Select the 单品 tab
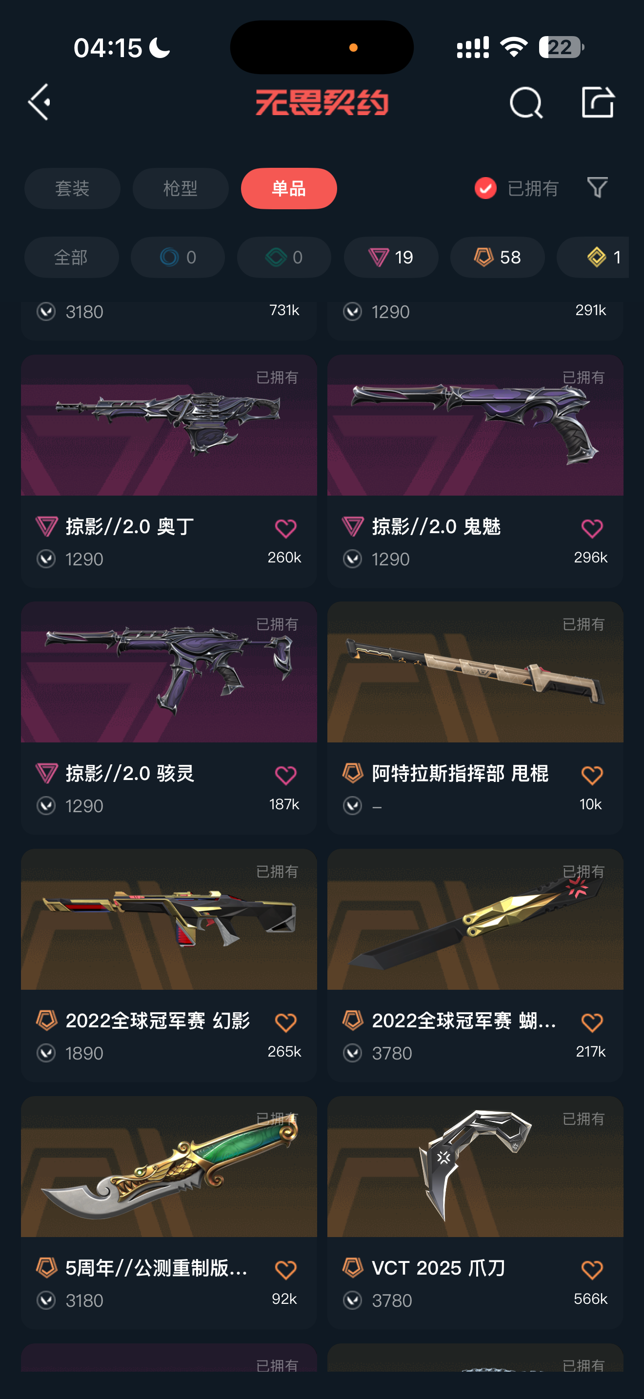 point(289,188)
